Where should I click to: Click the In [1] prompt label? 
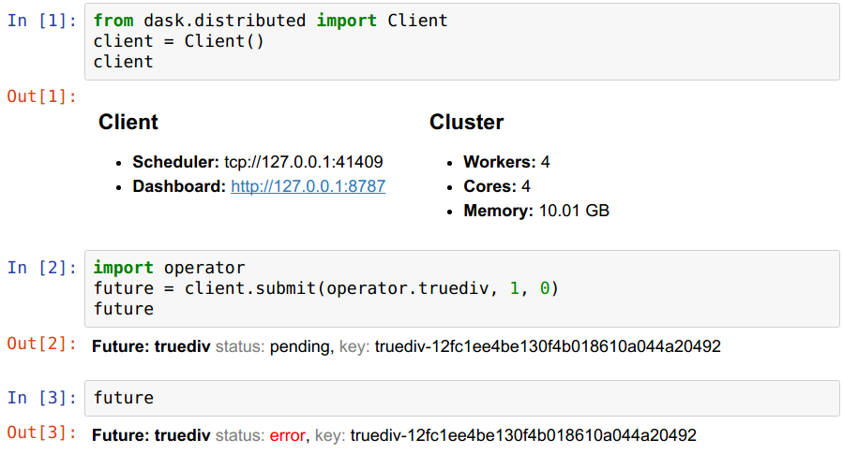pyautogui.click(x=41, y=21)
